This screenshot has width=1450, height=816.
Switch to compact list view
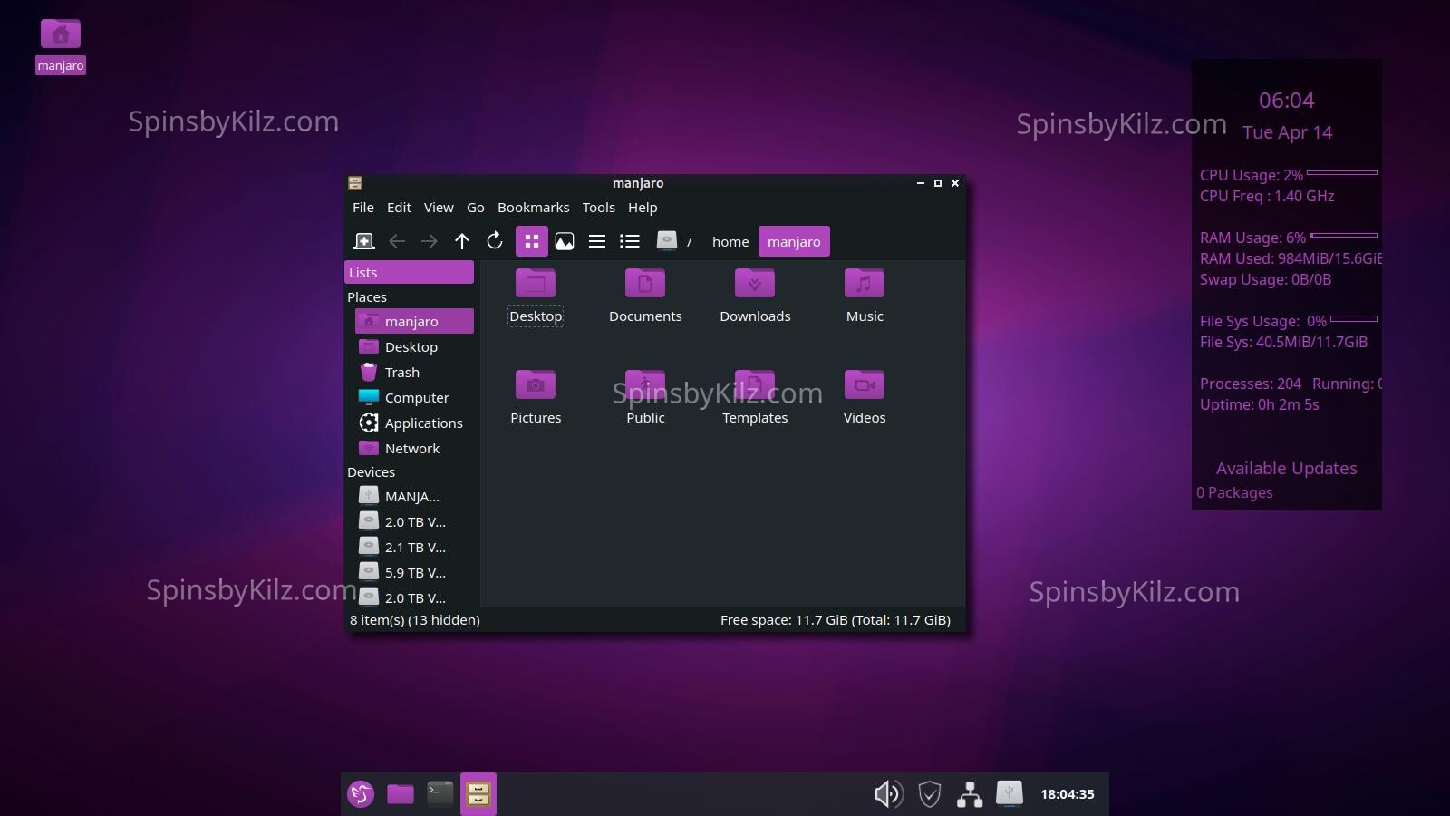597,241
